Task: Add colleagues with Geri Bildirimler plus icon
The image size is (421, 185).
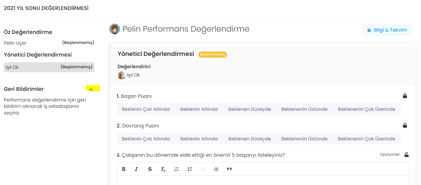Action: pyautogui.click(x=91, y=89)
